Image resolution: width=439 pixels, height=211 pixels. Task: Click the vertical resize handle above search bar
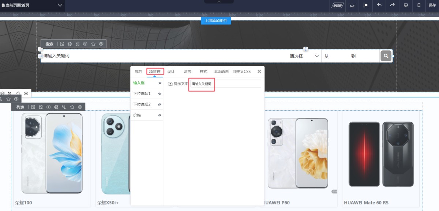point(306,49)
